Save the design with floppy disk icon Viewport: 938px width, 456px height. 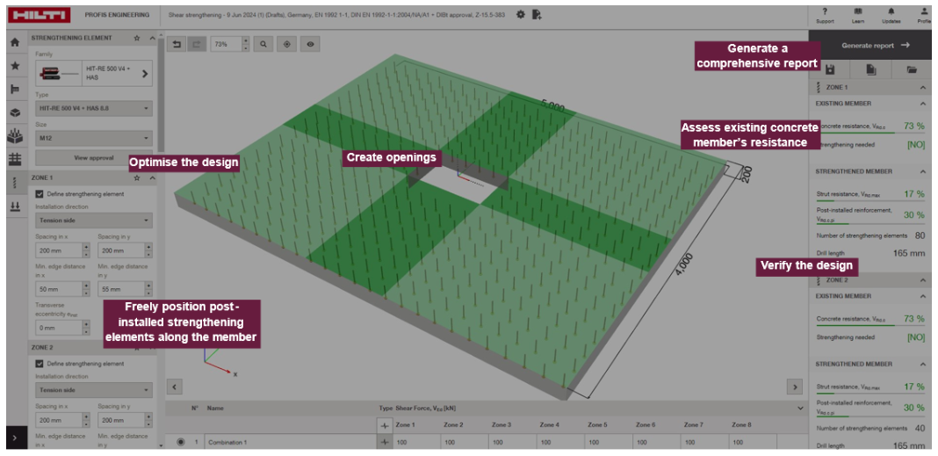830,70
